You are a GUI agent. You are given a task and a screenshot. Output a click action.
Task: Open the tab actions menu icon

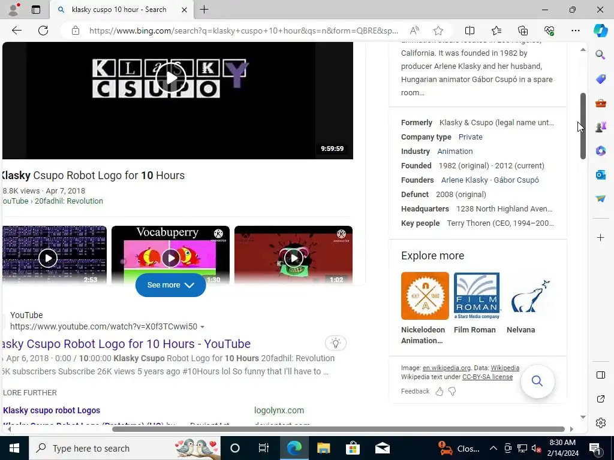(35, 10)
